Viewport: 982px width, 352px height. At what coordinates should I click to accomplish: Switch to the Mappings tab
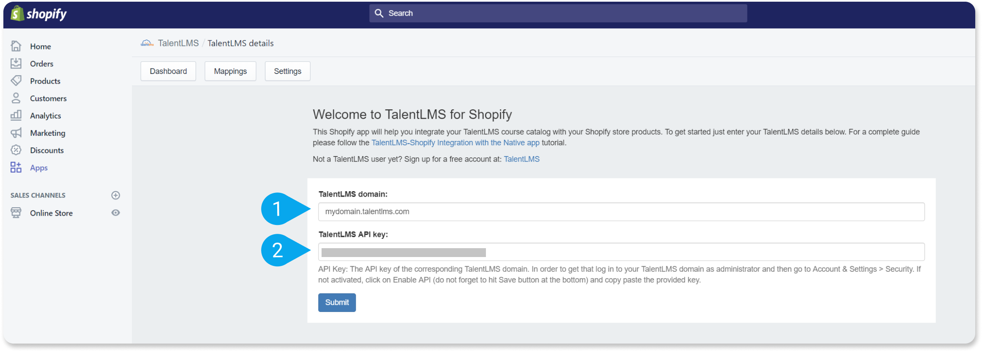[230, 71]
